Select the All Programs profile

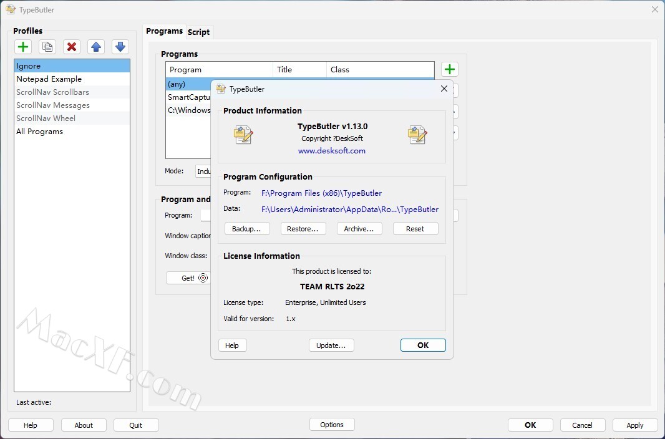click(72, 132)
